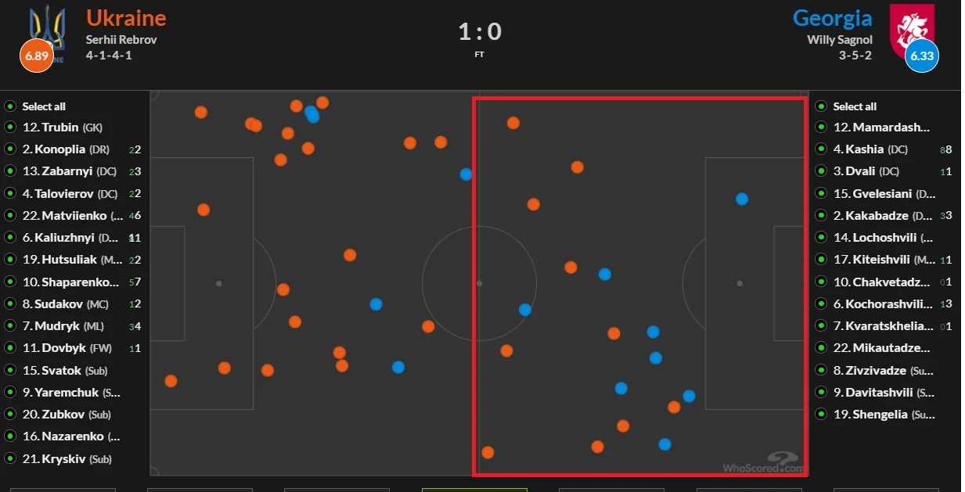Open the Ukraine team name link
Image resolution: width=965 pixels, height=492 pixels.
coord(126,17)
